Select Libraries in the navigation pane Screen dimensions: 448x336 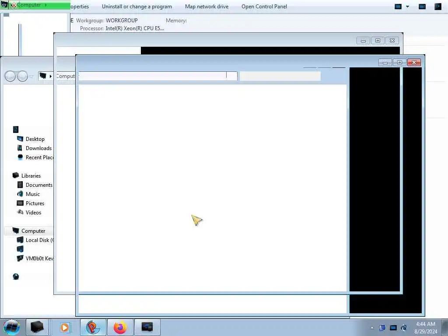(x=31, y=176)
